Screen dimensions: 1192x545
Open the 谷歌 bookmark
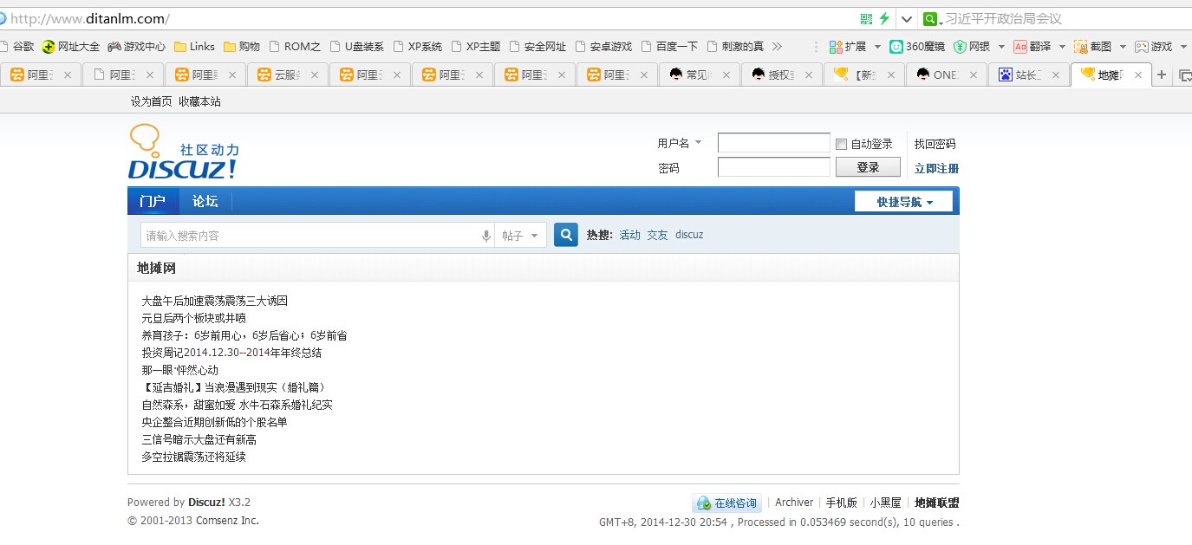pyautogui.click(x=17, y=47)
